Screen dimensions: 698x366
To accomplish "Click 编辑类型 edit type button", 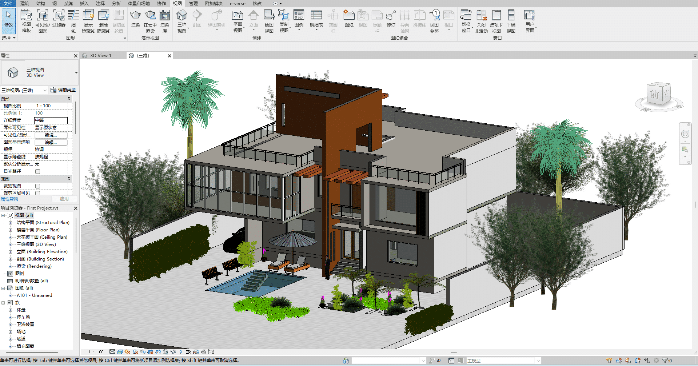I will [63, 90].
